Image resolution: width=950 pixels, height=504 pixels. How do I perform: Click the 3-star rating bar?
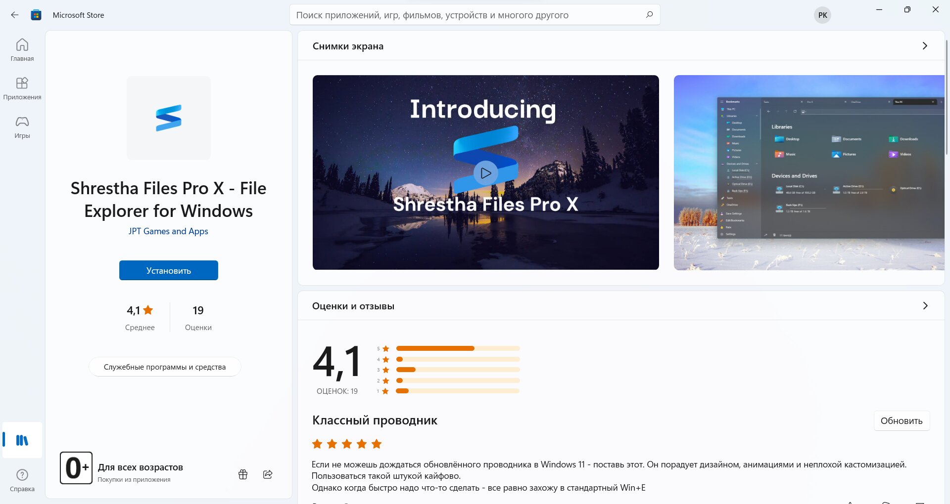pyautogui.click(x=458, y=370)
